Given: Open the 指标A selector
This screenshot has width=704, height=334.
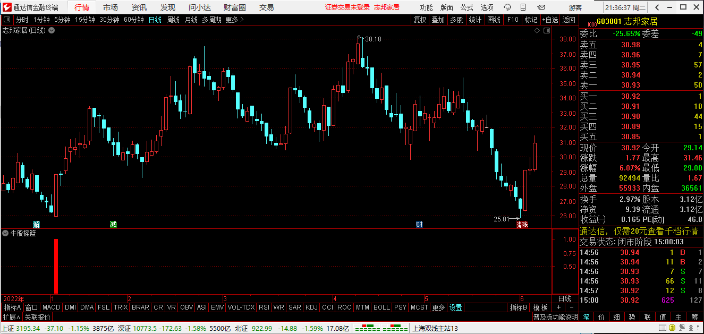Looking at the screenshot, I should pyautogui.click(x=12, y=307).
